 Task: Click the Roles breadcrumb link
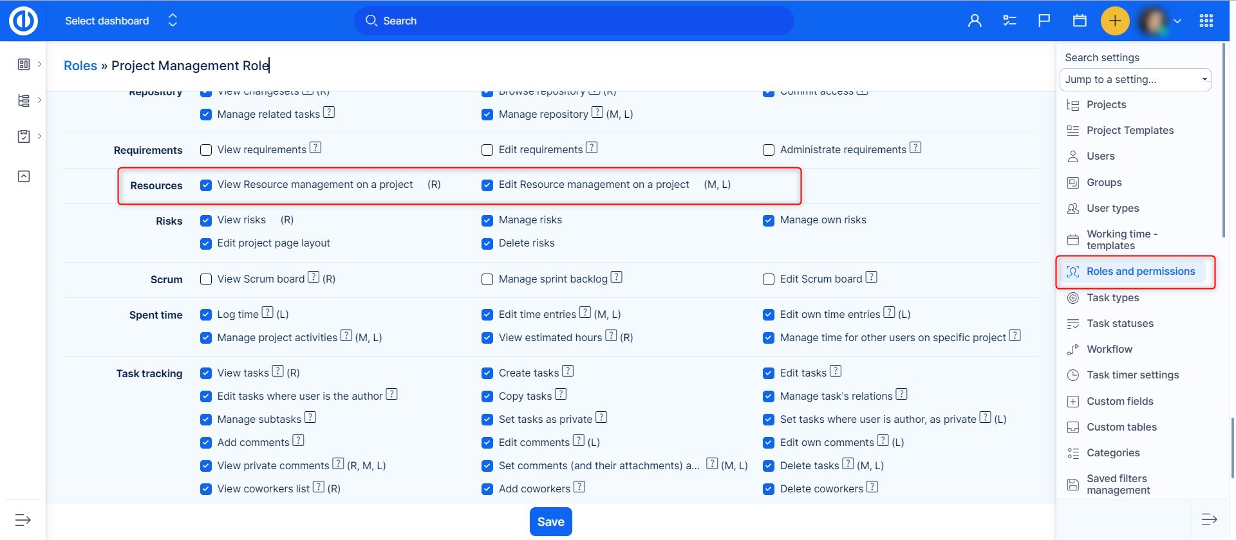80,66
